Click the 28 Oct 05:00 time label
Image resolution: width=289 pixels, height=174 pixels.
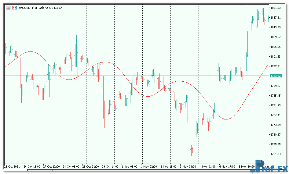(x=71, y=167)
